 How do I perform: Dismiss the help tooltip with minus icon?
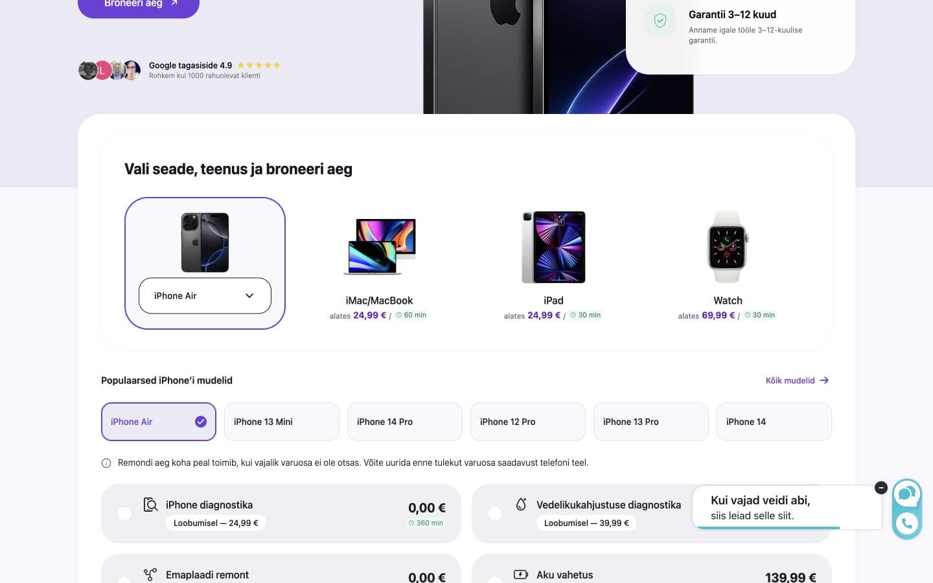[x=881, y=488]
